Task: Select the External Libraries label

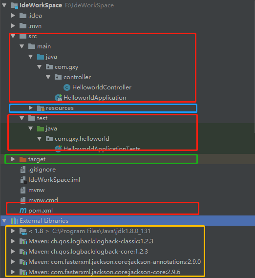Action: [x=44, y=221]
